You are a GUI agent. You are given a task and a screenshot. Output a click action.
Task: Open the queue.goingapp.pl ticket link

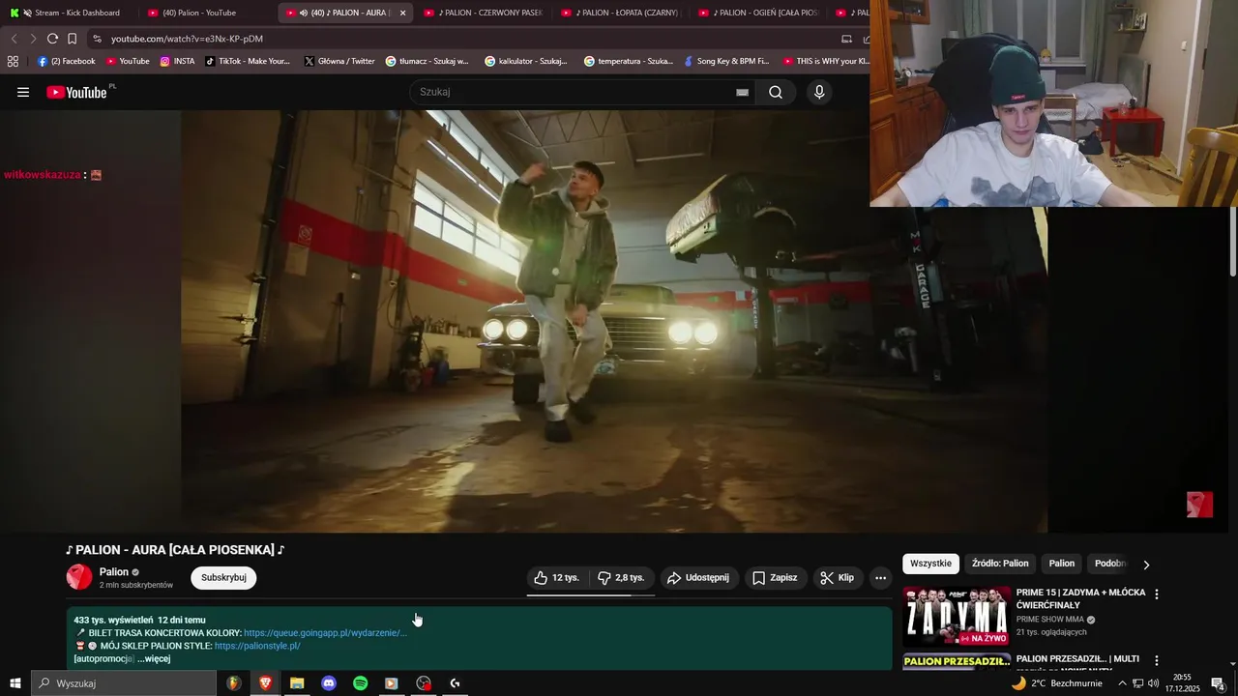tap(325, 633)
